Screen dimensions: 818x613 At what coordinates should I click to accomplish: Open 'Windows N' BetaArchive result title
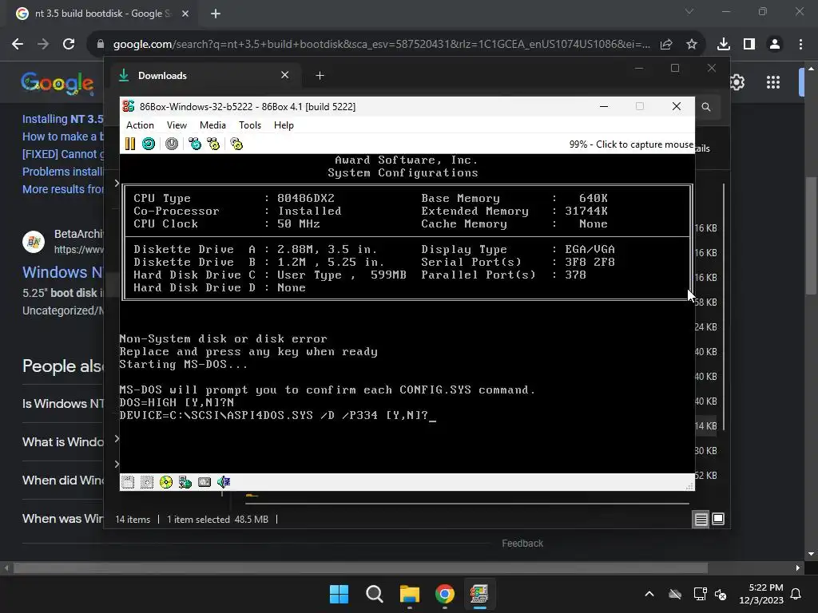[62, 272]
